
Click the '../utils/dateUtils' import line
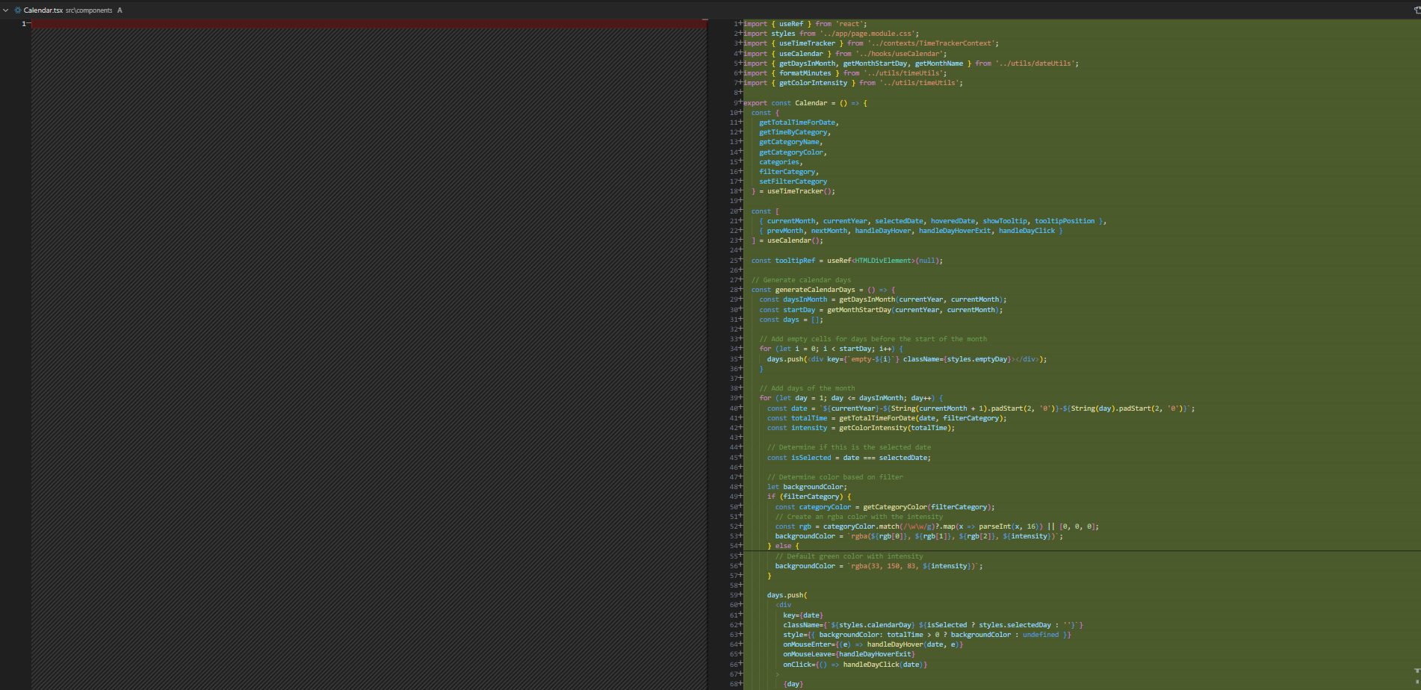click(911, 63)
